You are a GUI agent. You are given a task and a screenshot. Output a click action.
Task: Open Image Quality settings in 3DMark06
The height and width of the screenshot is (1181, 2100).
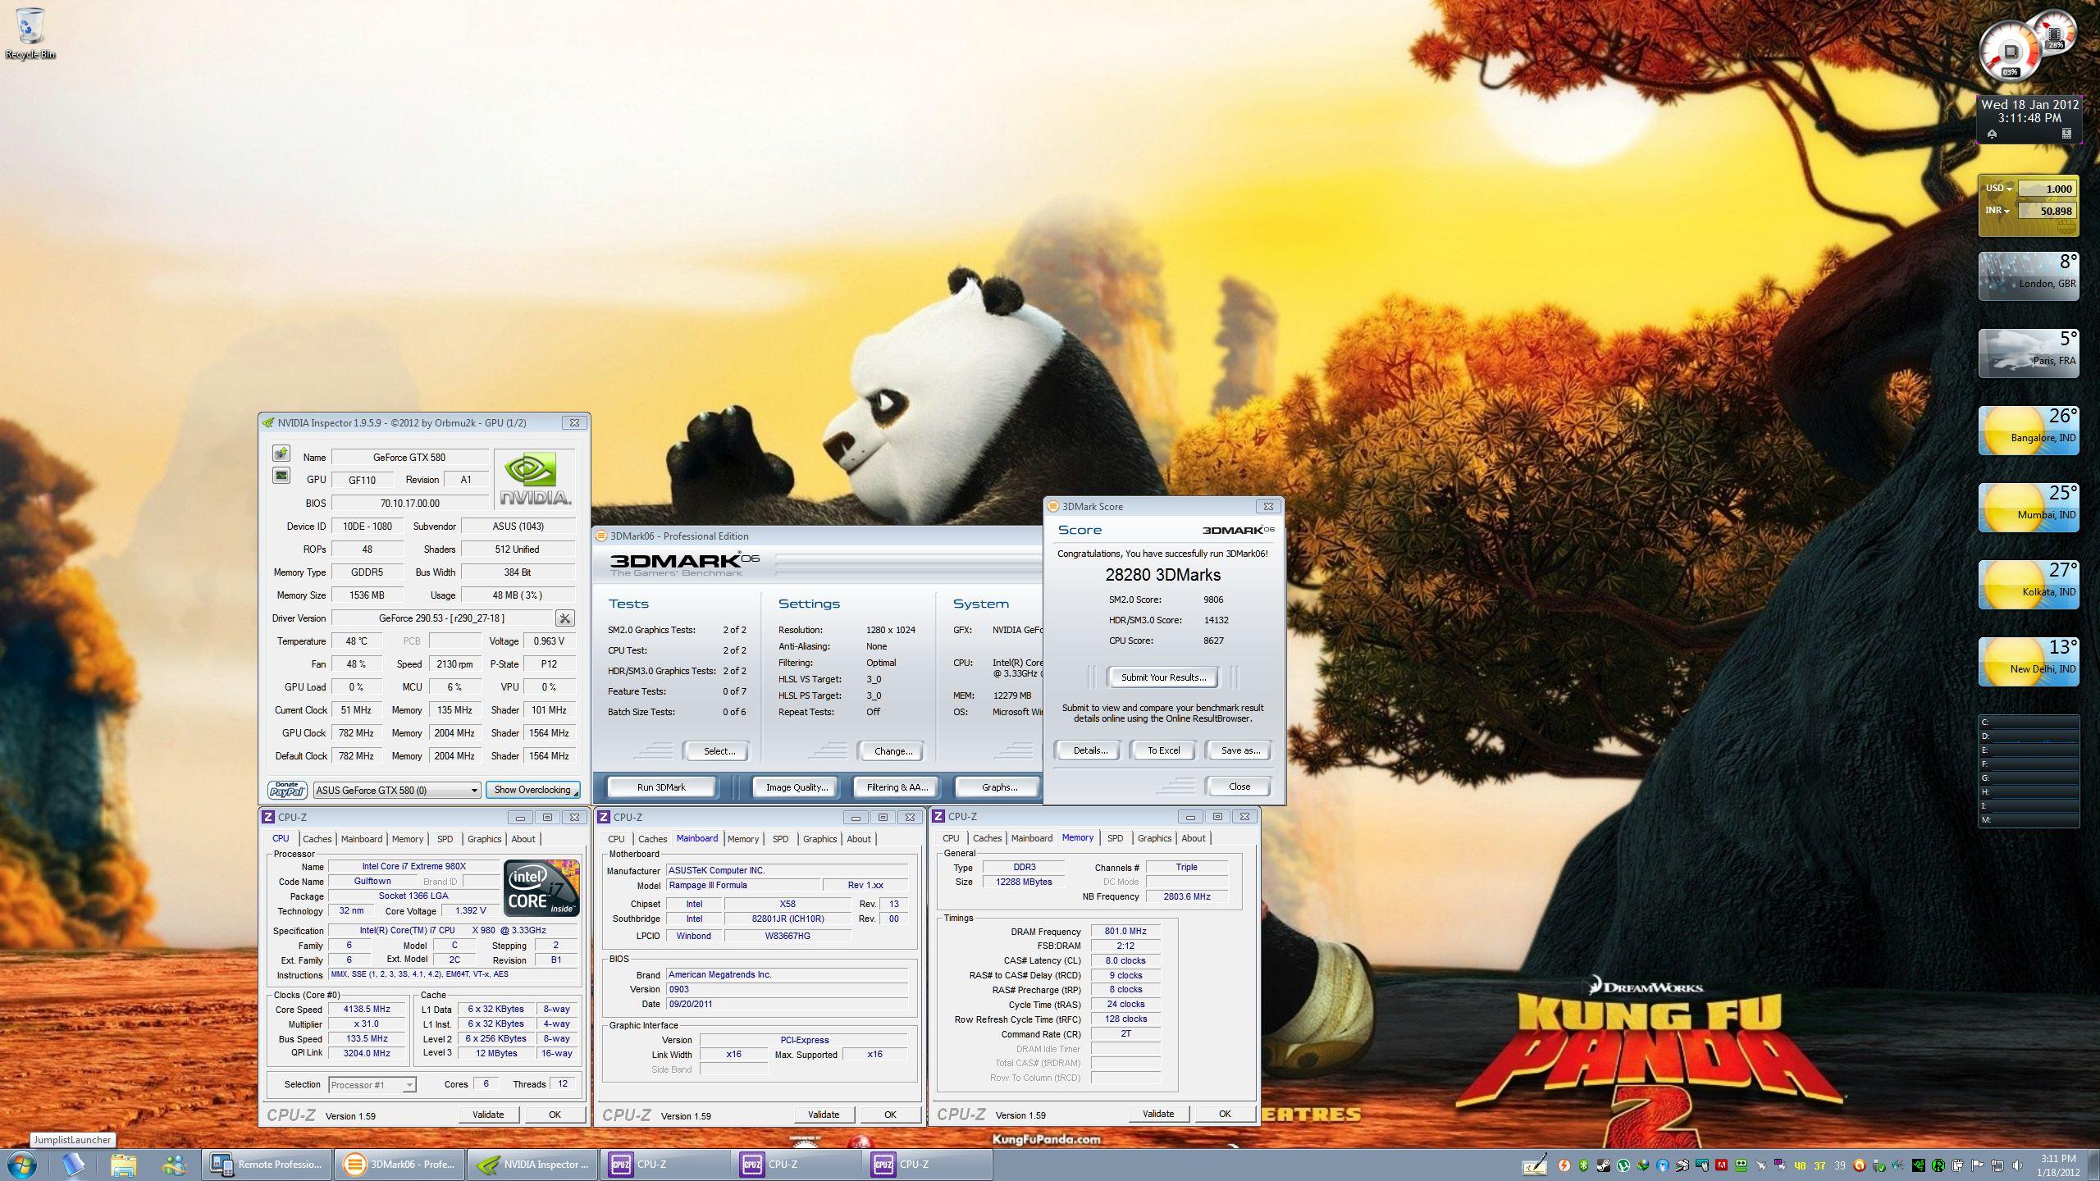click(x=797, y=787)
